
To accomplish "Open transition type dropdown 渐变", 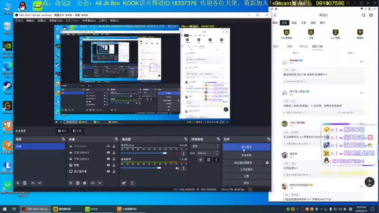I will click(x=205, y=146).
